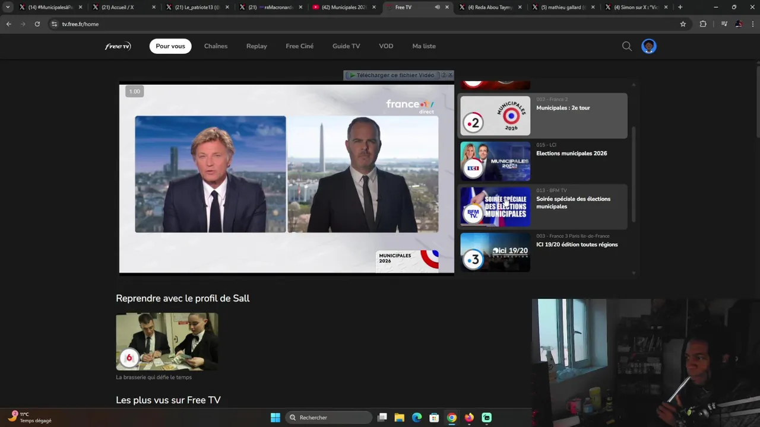The width and height of the screenshot is (760, 427).
Task: Switch to #Municipales X tab
Action: pyautogui.click(x=50, y=7)
